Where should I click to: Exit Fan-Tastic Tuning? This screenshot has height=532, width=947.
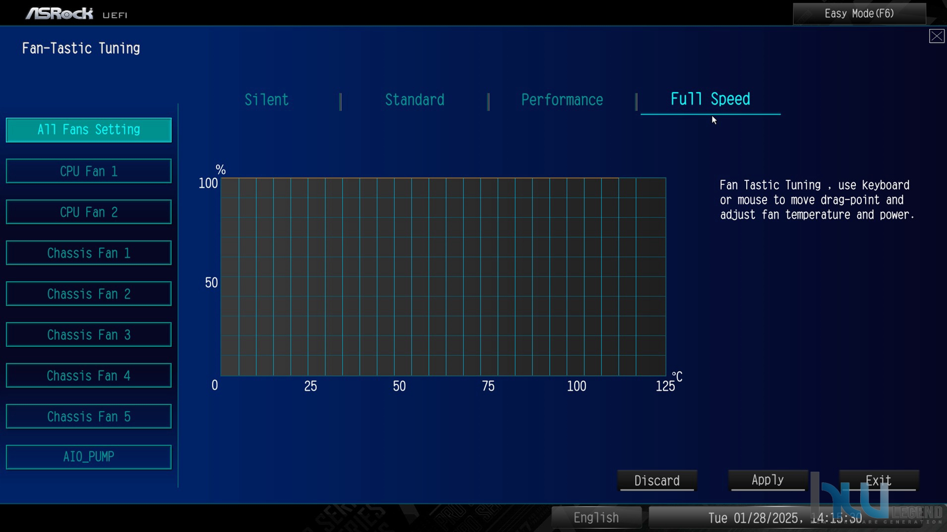tap(879, 480)
